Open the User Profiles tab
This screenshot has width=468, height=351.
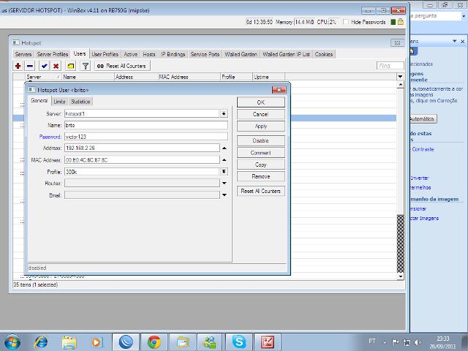105,54
